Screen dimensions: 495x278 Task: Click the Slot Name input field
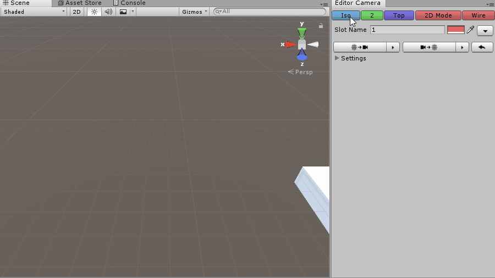407,30
